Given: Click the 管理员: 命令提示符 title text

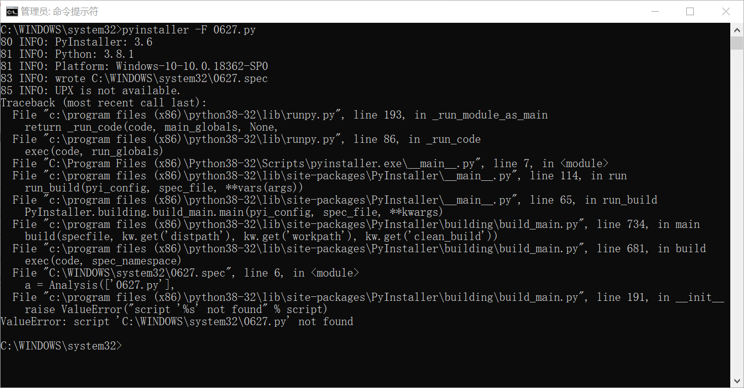Looking at the screenshot, I should click(59, 11).
